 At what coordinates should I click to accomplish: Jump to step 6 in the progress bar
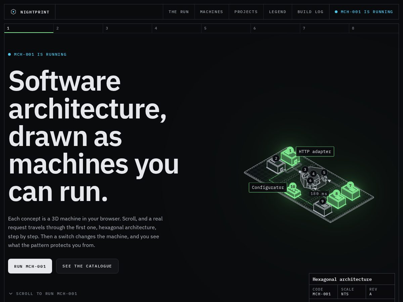point(275,28)
